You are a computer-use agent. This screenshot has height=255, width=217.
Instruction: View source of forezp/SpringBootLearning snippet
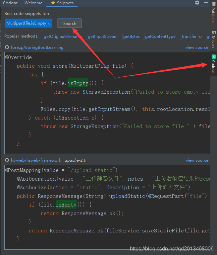[x=197, y=47]
